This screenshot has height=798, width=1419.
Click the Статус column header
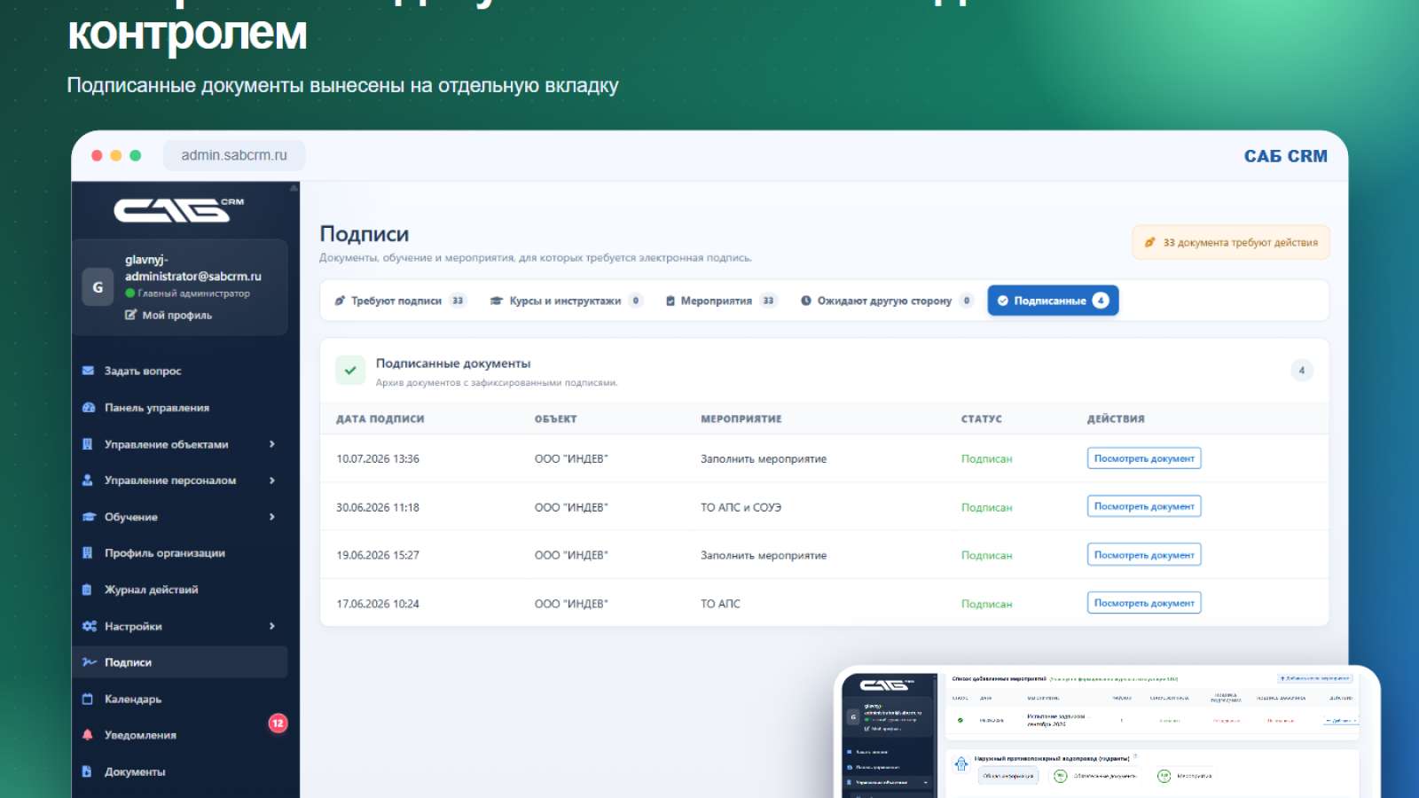pyautogui.click(x=982, y=419)
